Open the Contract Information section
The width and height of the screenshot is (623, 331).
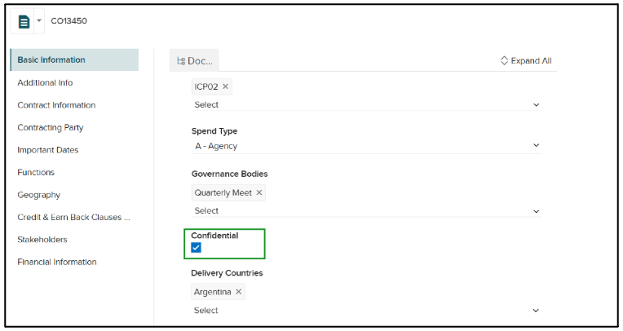point(56,105)
